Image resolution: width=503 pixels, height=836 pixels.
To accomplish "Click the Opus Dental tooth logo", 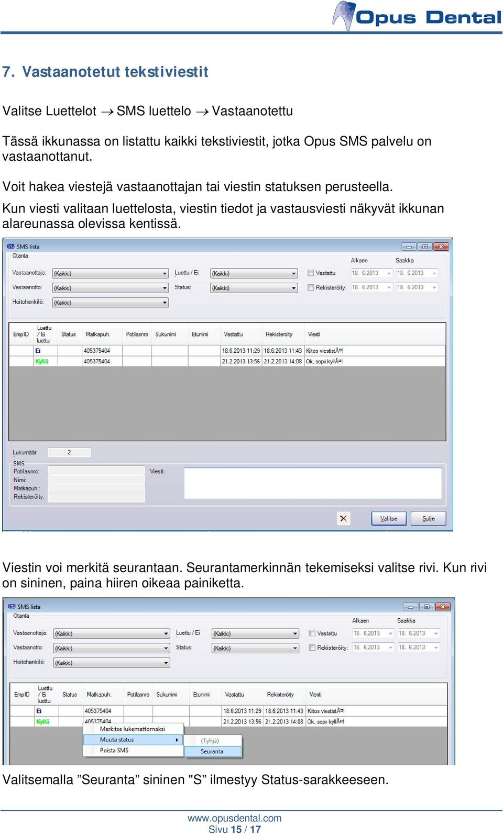I will [x=344, y=16].
